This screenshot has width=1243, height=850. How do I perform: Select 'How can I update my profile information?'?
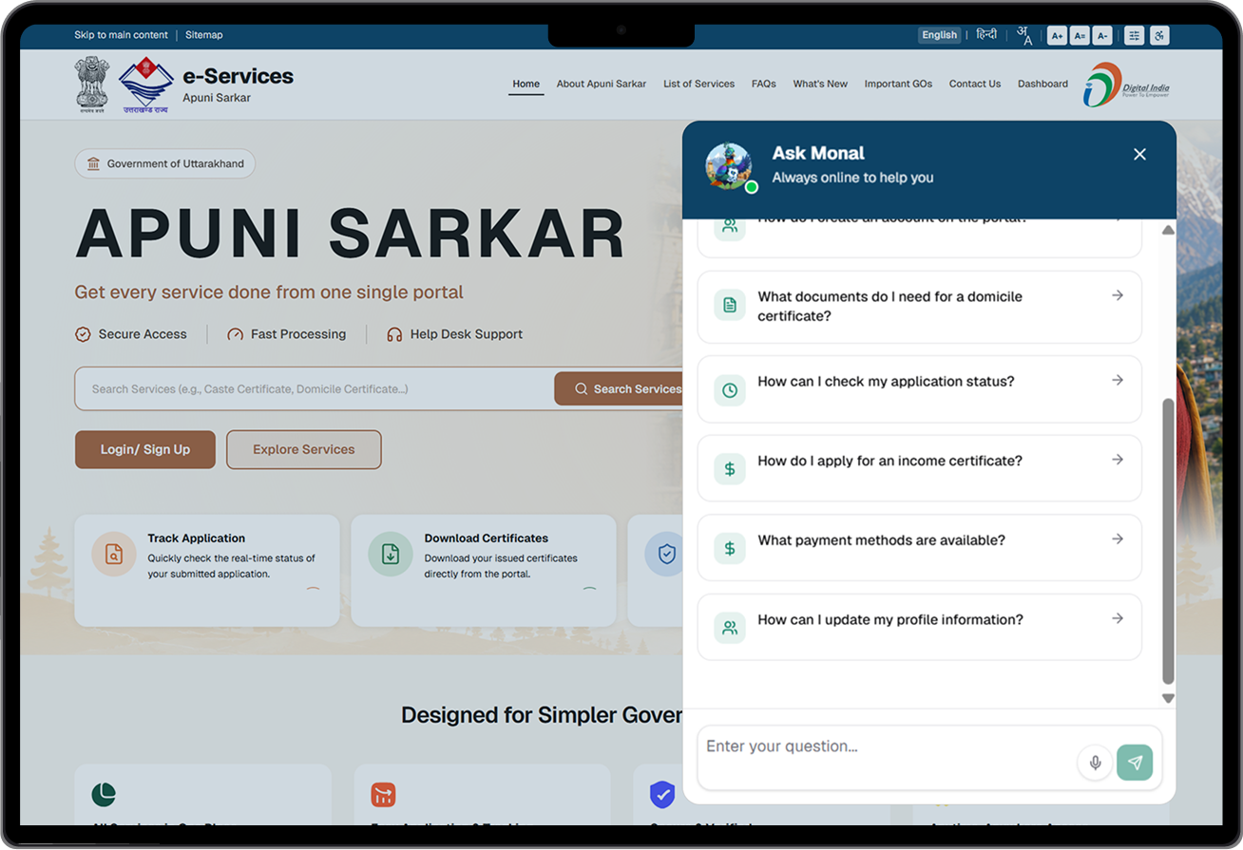[920, 627]
